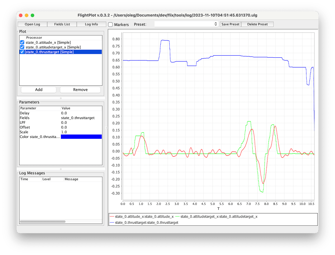This screenshot has height=255, width=335.
Task: Click the yellow minimize window button
Action: [27, 15]
